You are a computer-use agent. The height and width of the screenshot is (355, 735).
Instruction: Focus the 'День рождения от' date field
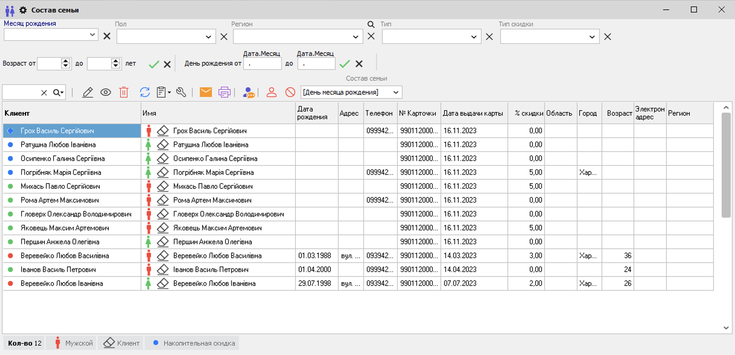pyautogui.click(x=262, y=64)
